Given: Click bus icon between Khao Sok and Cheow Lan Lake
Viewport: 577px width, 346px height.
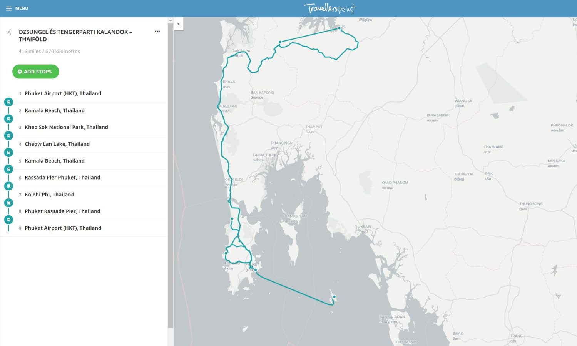Looking at the screenshot, I should click(x=8, y=136).
